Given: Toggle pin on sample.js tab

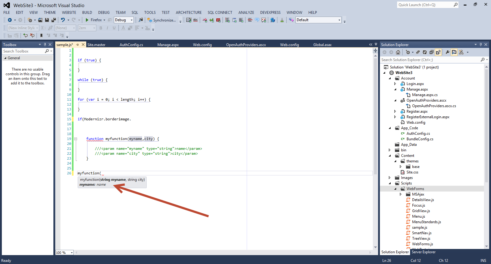Looking at the screenshot, I should [x=78, y=45].
